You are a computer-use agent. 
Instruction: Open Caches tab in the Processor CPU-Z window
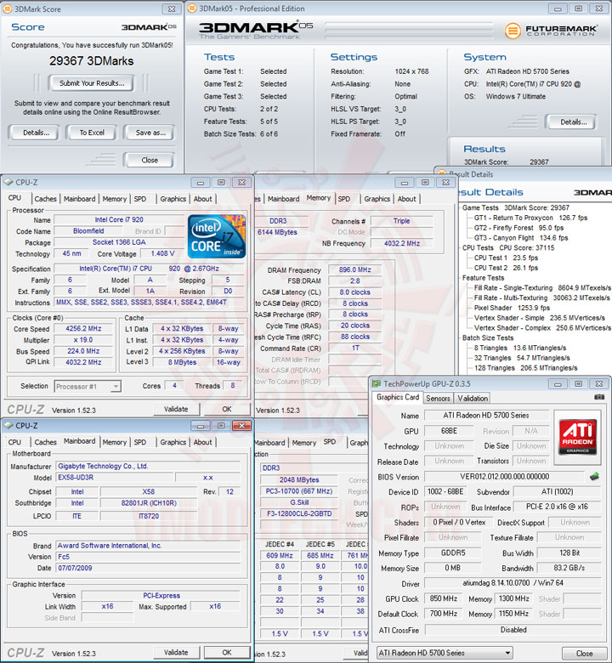tap(45, 199)
